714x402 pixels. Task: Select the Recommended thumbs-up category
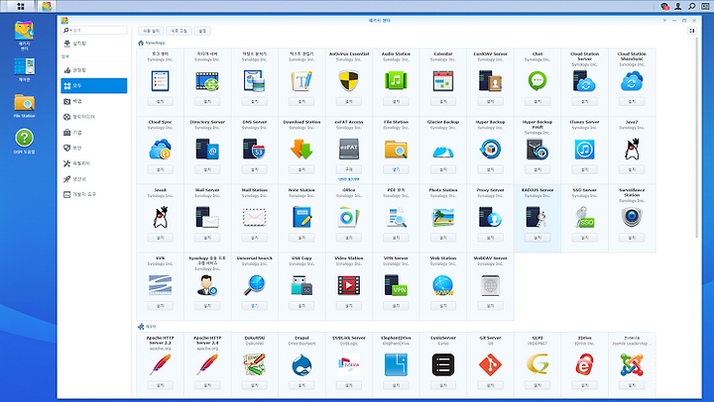94,70
